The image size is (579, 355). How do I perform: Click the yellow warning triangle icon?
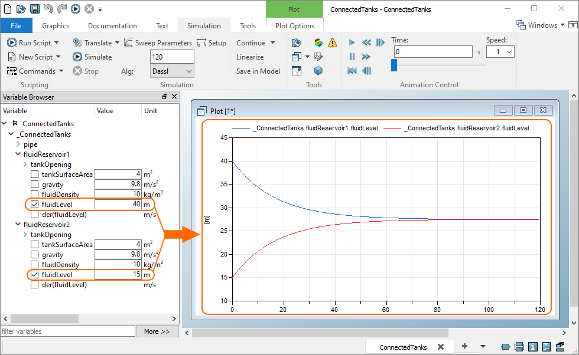click(333, 43)
